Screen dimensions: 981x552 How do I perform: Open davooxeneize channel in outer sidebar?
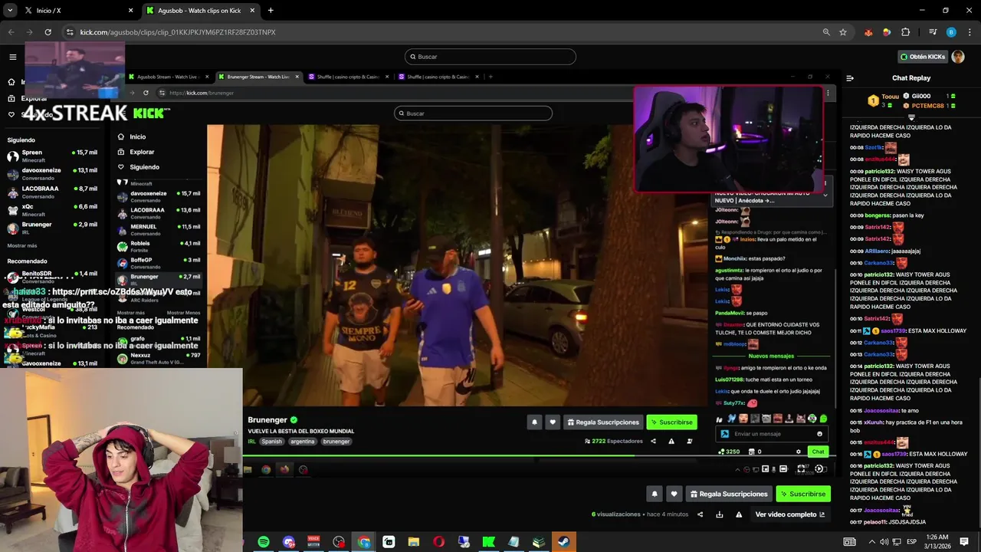(x=52, y=173)
